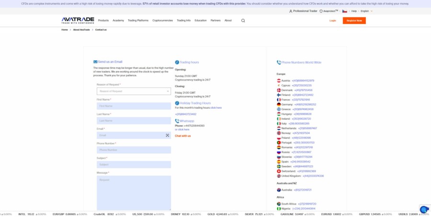Click the Germany flag icon
Viewport: 431px width, 217px height.
[x=279, y=104]
